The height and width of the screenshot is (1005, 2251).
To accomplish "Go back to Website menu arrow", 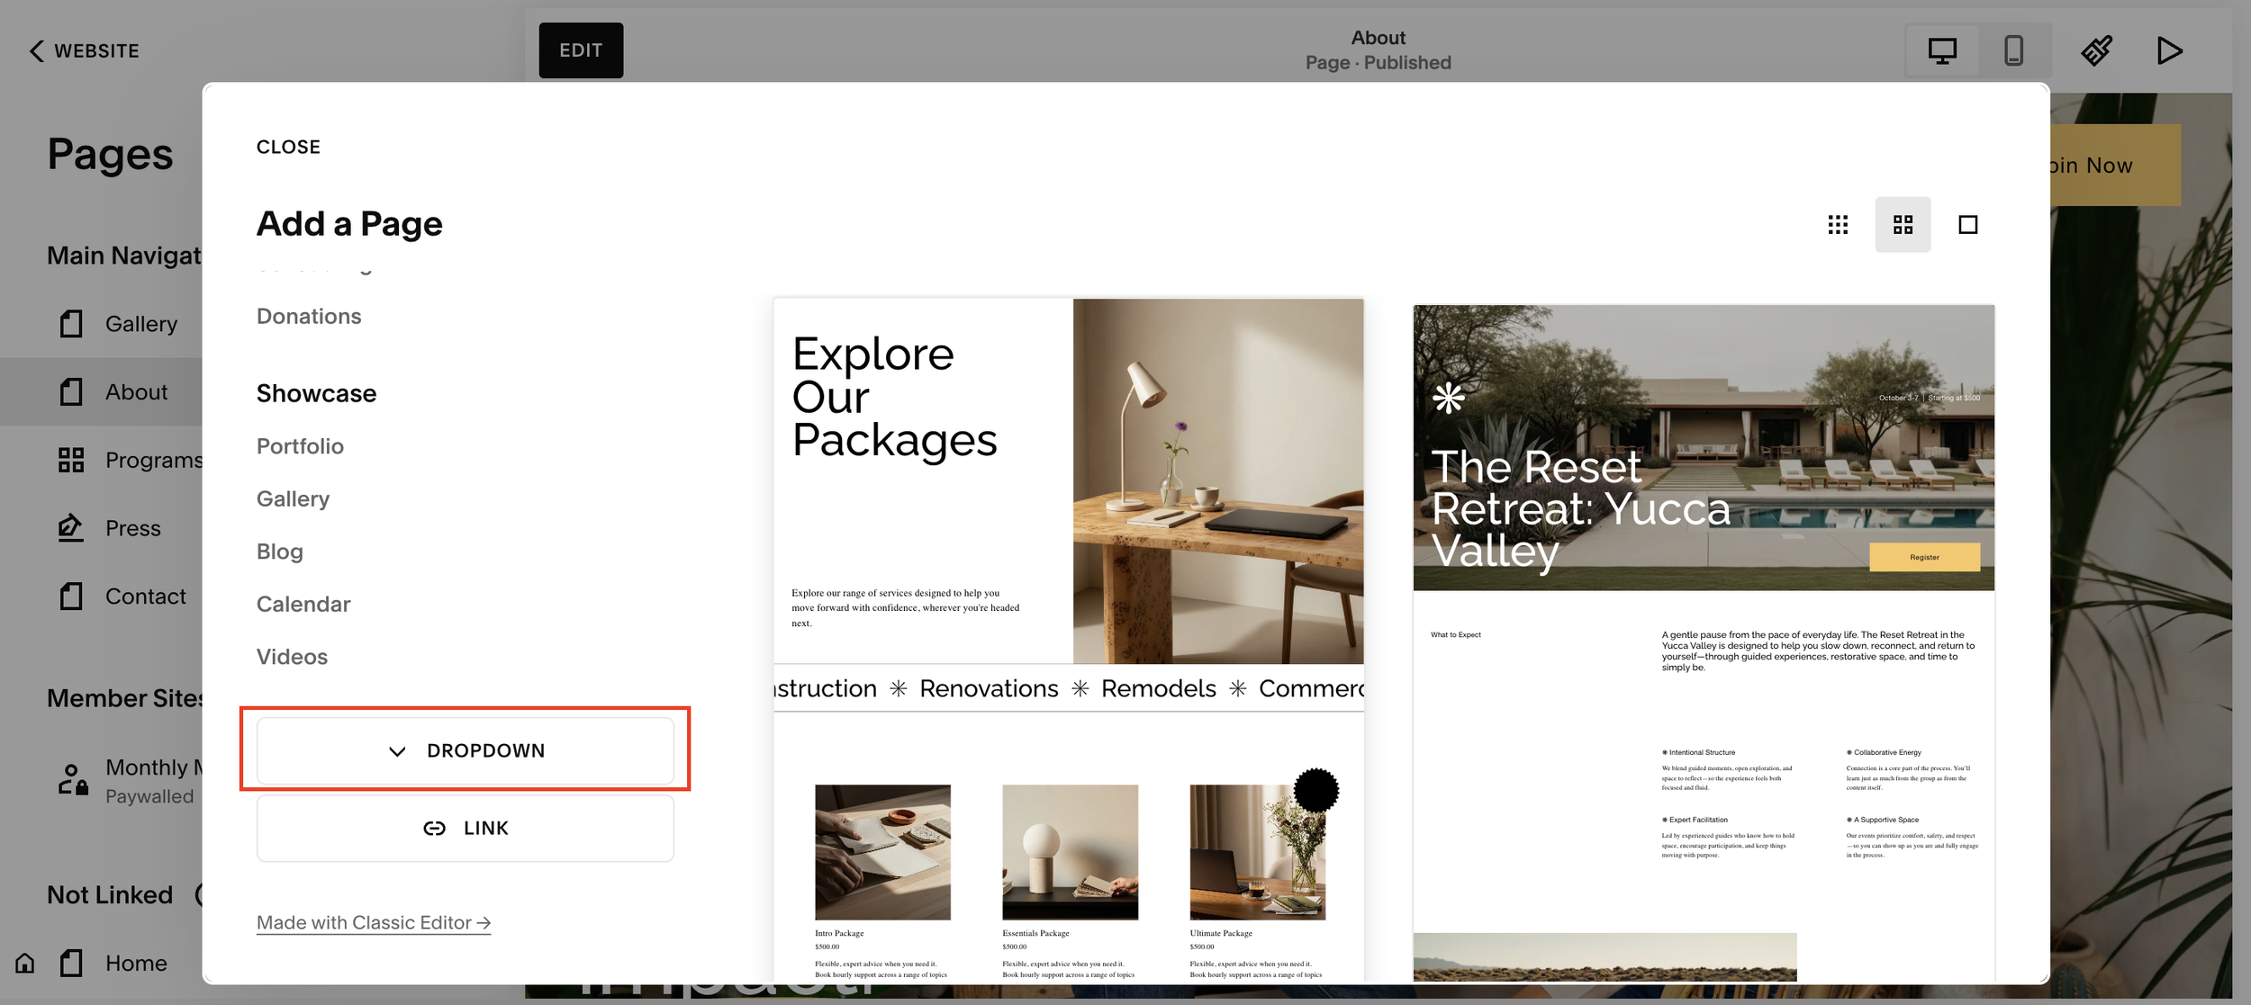I will pos(36,51).
